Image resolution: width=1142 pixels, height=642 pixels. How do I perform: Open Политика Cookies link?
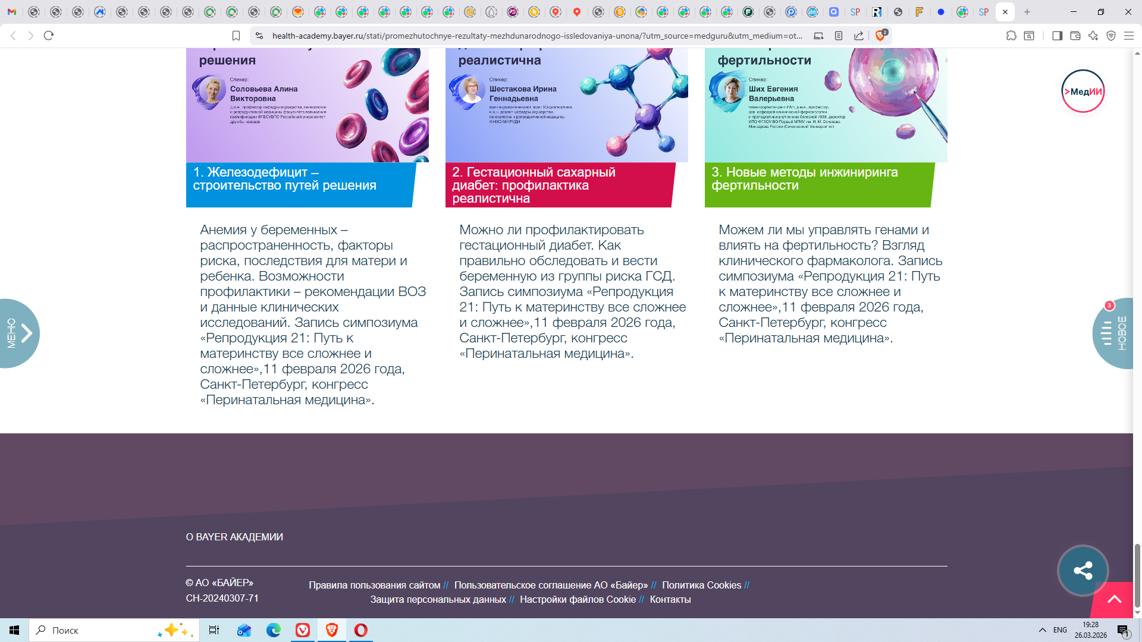(x=701, y=585)
